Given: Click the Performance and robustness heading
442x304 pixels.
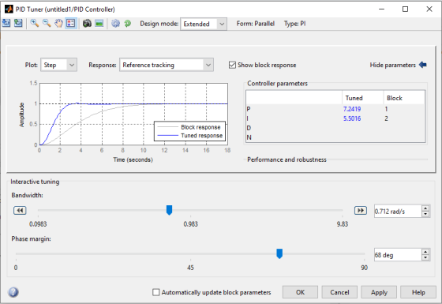Looking at the screenshot, I should tap(287, 160).
